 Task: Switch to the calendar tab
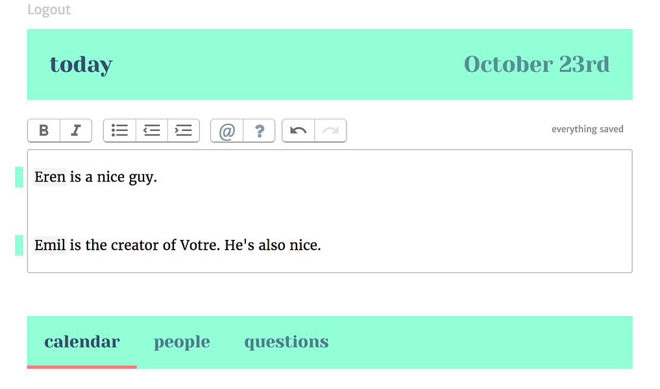pyautogui.click(x=82, y=342)
